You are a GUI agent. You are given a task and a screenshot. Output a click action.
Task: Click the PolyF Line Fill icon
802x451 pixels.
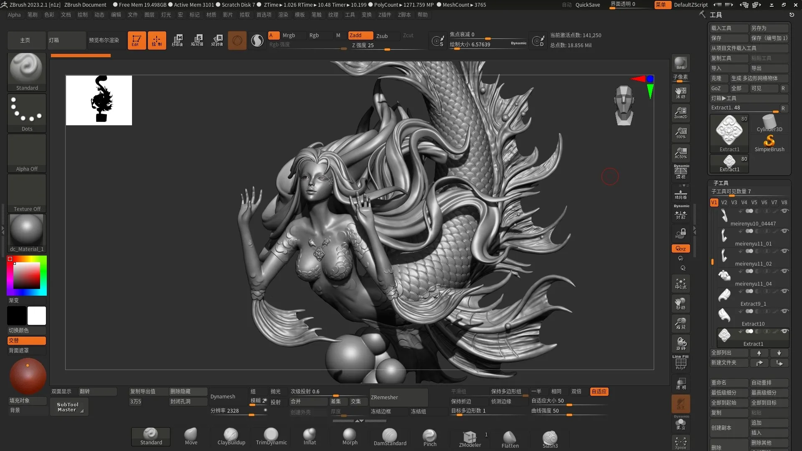point(680,362)
